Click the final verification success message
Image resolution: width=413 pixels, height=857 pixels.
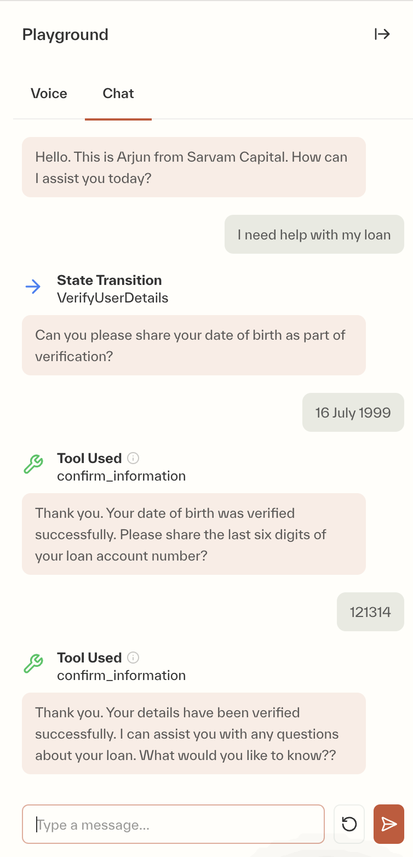click(x=193, y=734)
